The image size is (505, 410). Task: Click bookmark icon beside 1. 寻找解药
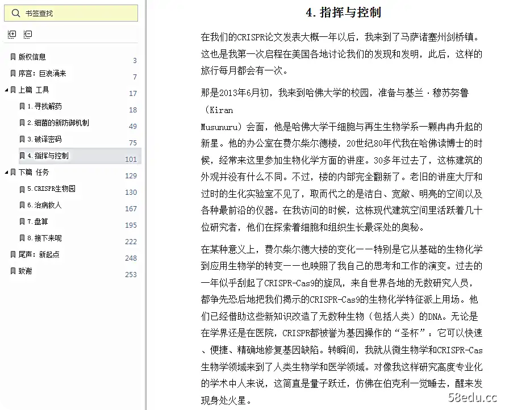(x=22, y=106)
